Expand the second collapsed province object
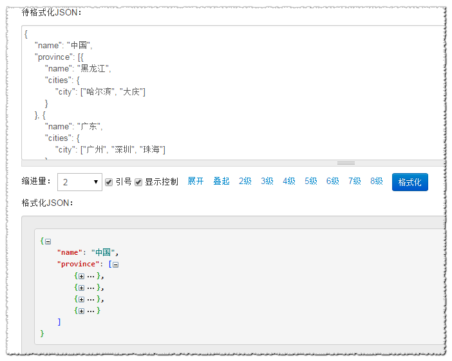This screenshot has width=452, height=361. (x=82, y=288)
